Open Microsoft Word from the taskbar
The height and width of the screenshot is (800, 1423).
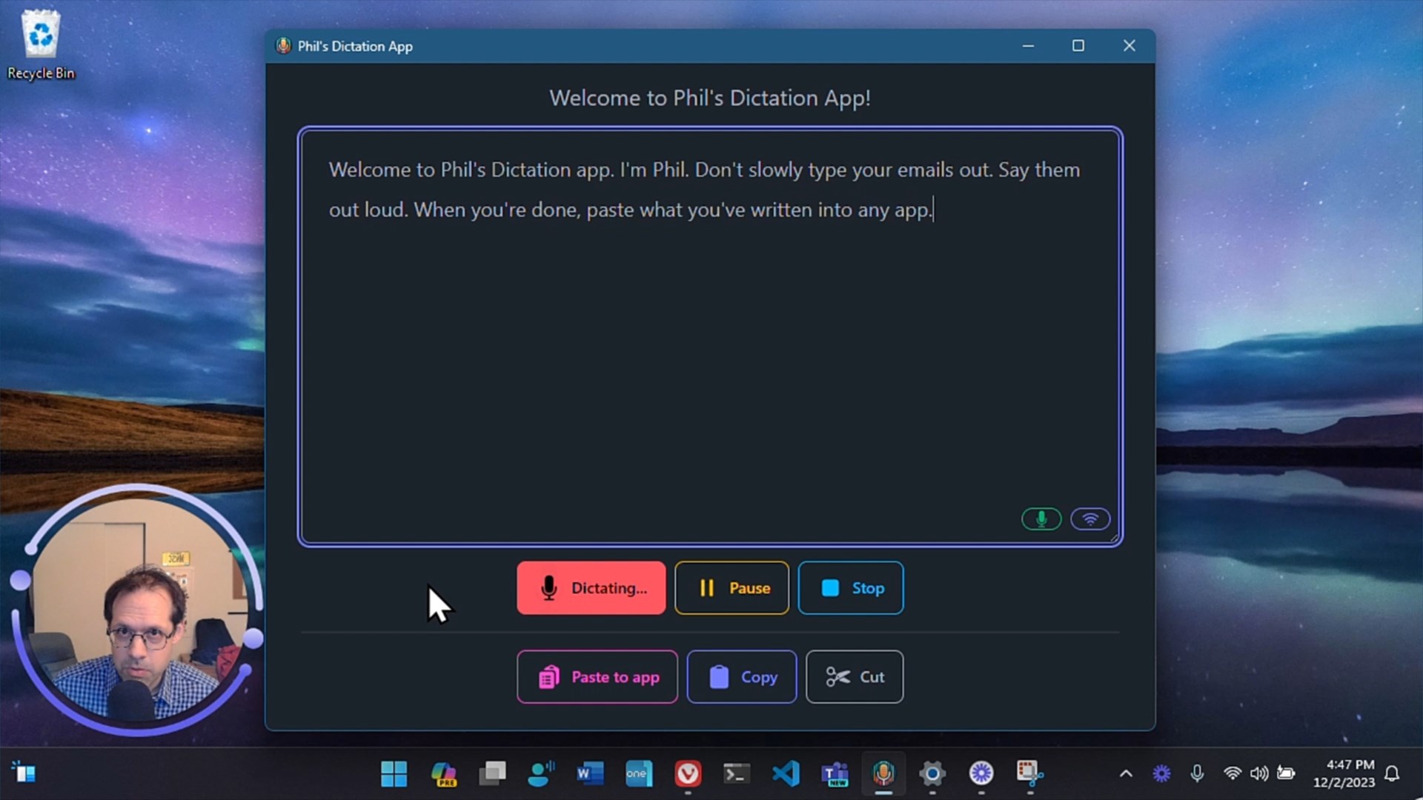(590, 774)
